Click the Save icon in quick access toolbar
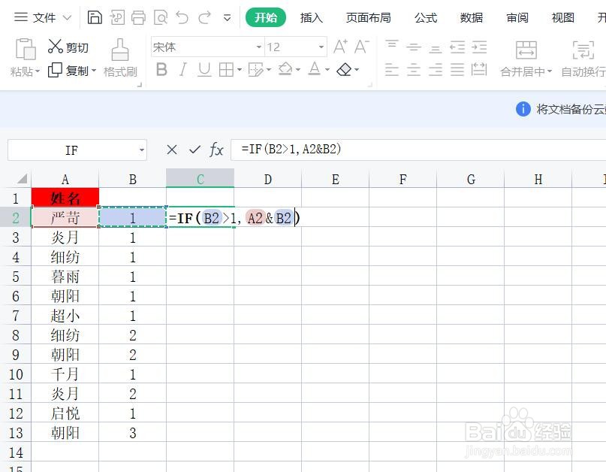 [x=96, y=17]
